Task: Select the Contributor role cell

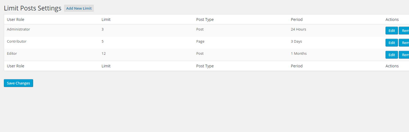Action: coord(17,41)
